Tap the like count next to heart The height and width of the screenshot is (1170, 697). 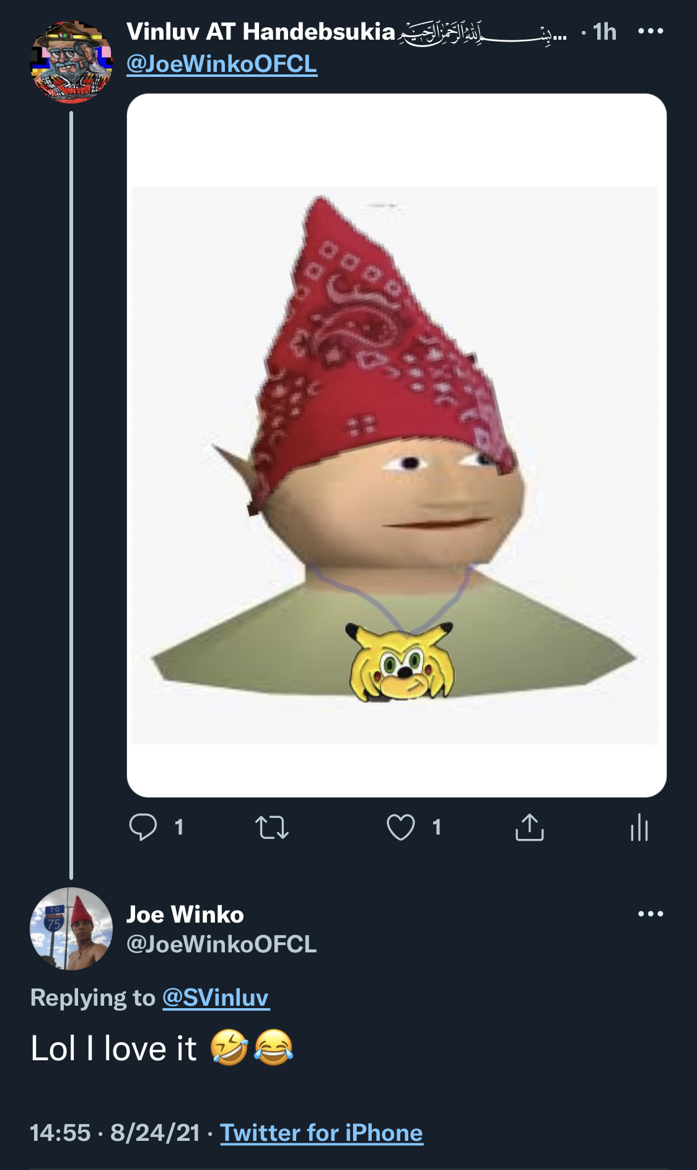[x=437, y=827]
